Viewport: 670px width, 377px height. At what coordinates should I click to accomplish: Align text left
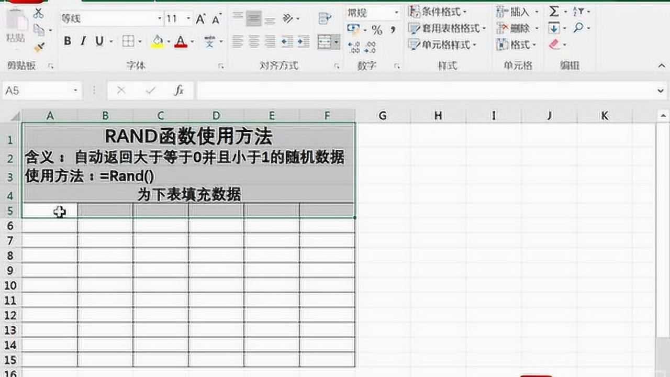[238, 41]
